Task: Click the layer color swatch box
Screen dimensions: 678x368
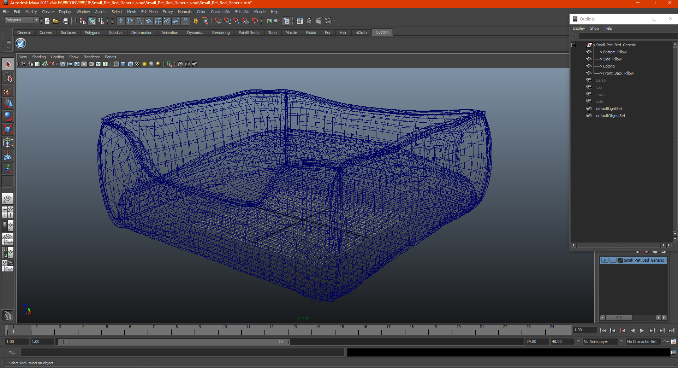Action: pos(620,260)
